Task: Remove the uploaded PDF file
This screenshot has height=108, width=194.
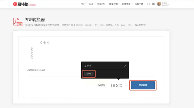Action: (48, 43)
